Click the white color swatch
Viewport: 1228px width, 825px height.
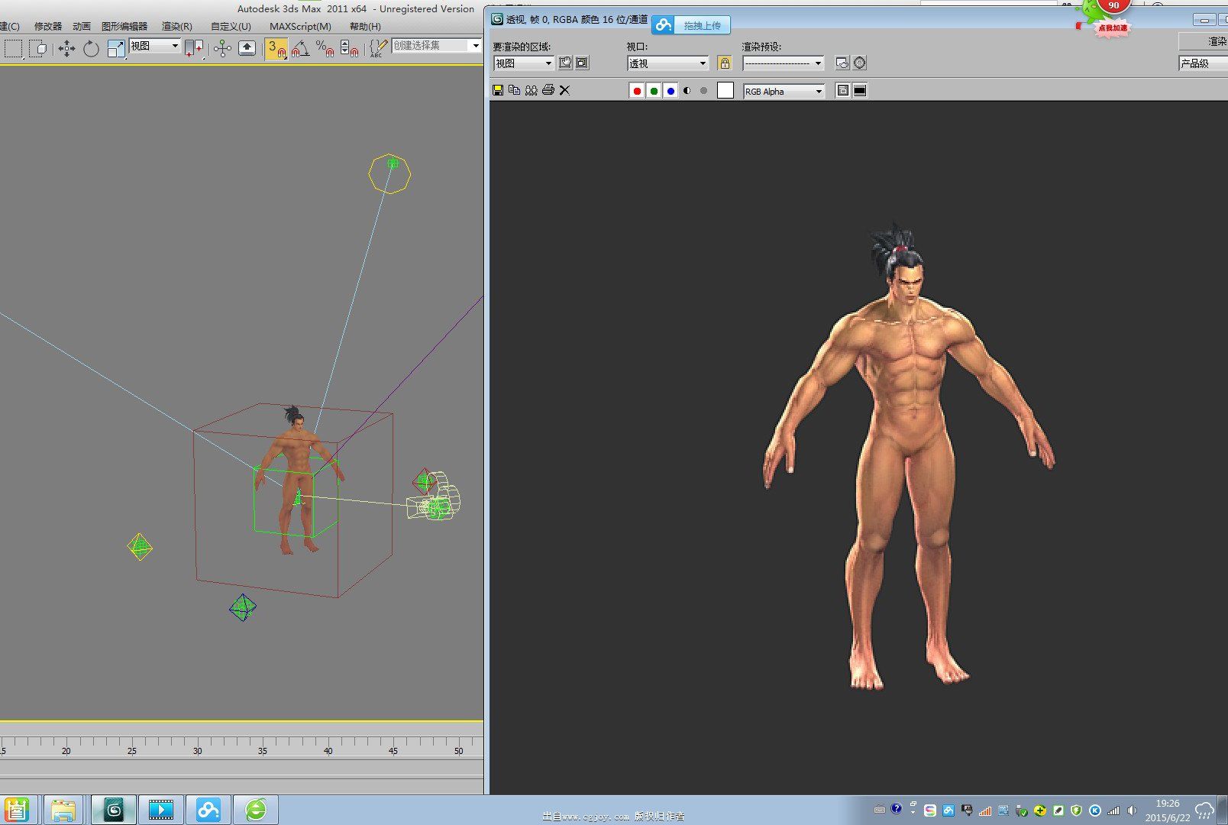[x=725, y=91]
